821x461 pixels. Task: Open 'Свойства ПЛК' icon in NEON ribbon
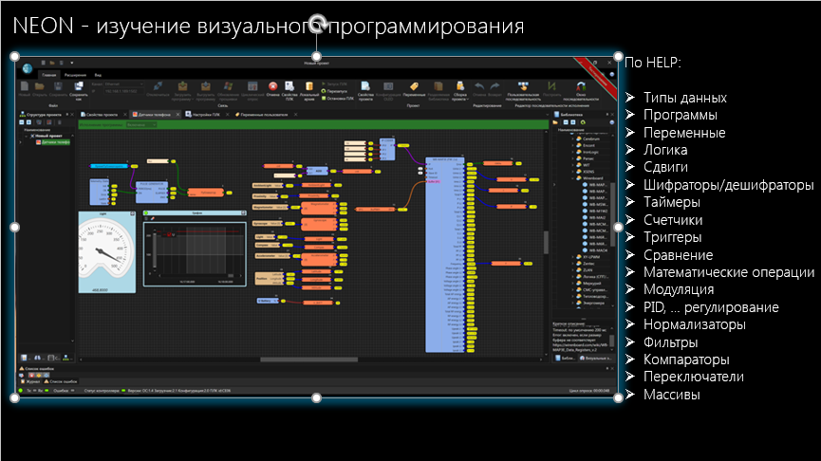(289, 90)
